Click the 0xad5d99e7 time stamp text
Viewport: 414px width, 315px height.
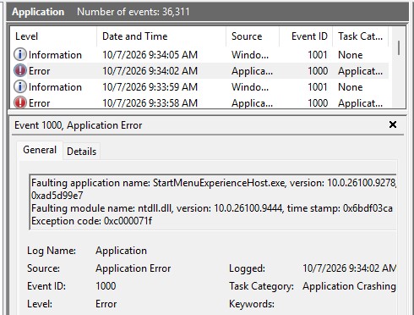(x=57, y=196)
